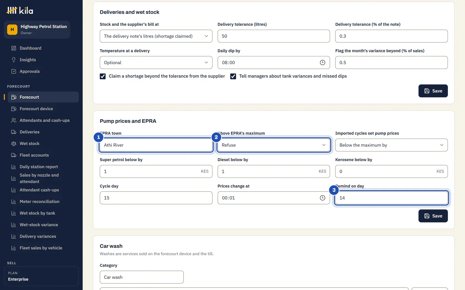Open Temperature at a delivery dropdown
465x290 pixels.
(156, 63)
